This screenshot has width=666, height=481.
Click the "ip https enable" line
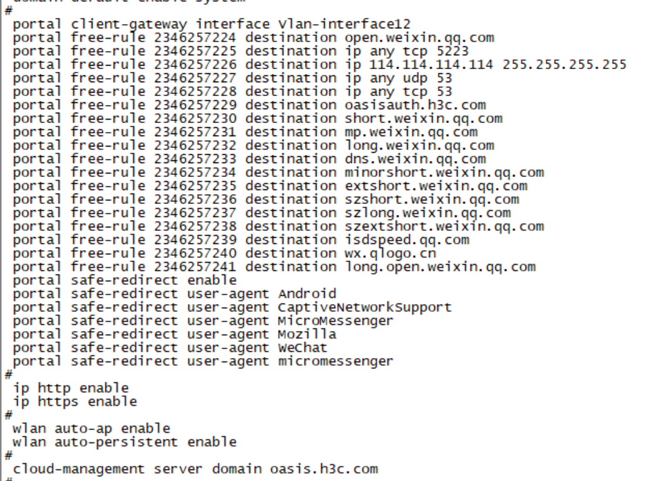(75, 402)
